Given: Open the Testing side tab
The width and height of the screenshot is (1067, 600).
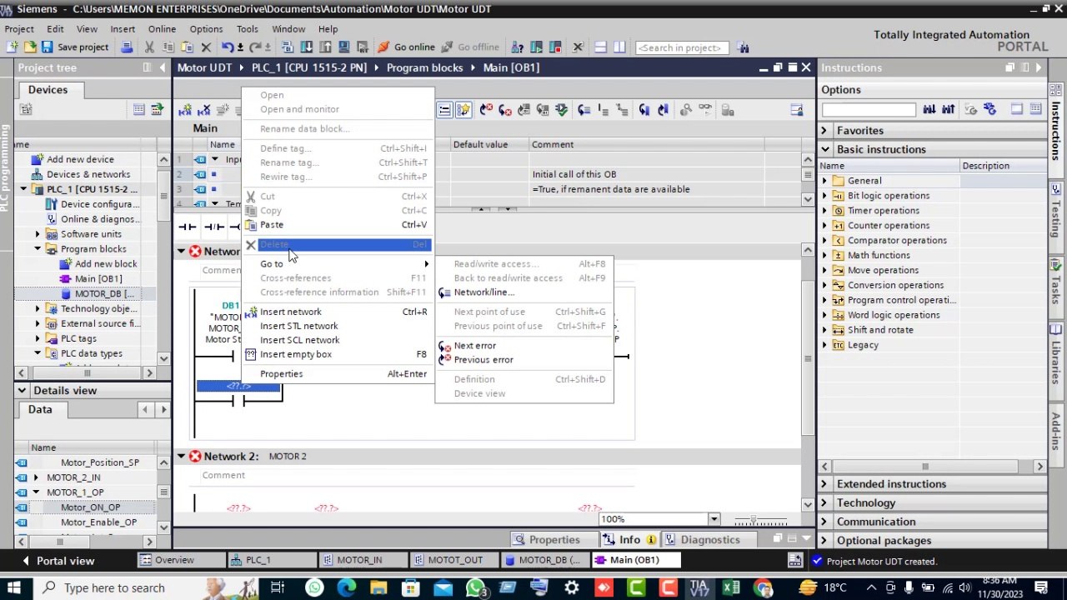Looking at the screenshot, I should 1055,211.
